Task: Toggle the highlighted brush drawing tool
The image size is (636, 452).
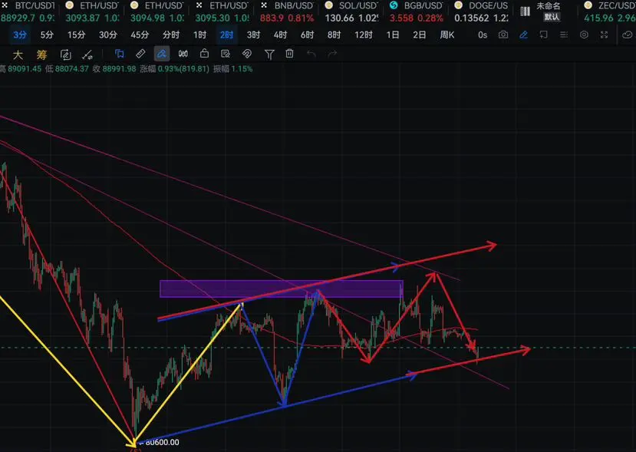Action: 162,54
